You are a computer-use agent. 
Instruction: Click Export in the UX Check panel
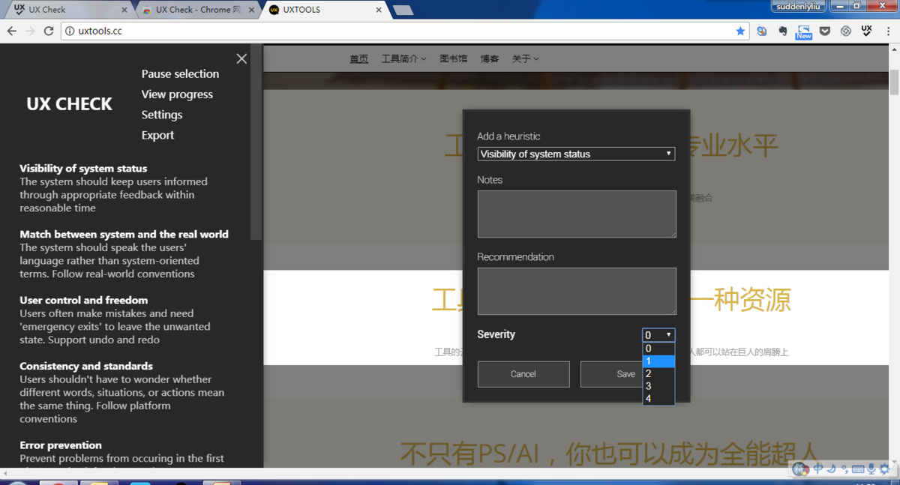157,135
